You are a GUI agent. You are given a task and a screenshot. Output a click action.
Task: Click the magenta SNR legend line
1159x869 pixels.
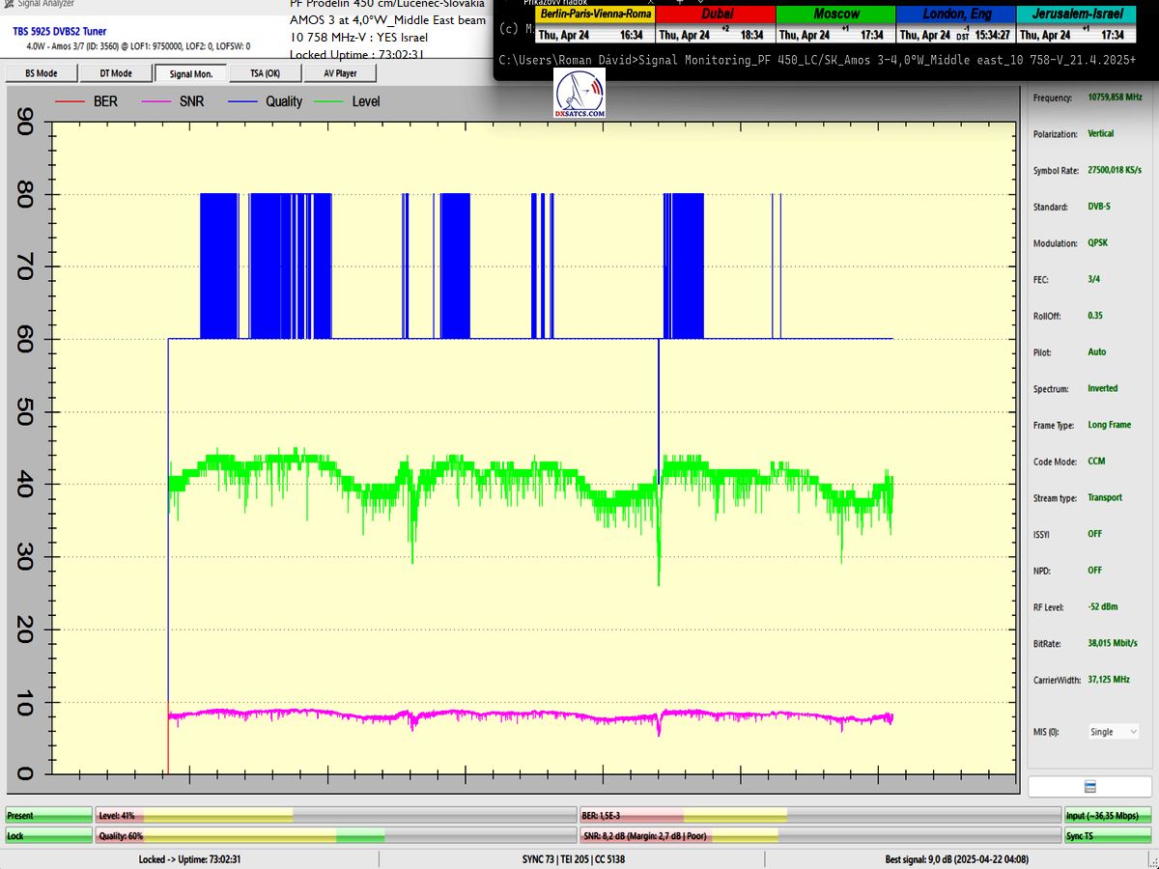(156, 101)
